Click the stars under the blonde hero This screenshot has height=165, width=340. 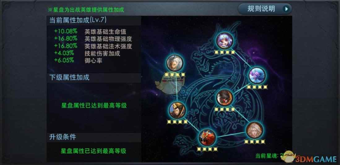[255, 142]
